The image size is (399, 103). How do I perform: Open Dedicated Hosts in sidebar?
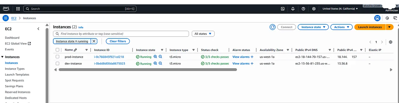point(16,98)
